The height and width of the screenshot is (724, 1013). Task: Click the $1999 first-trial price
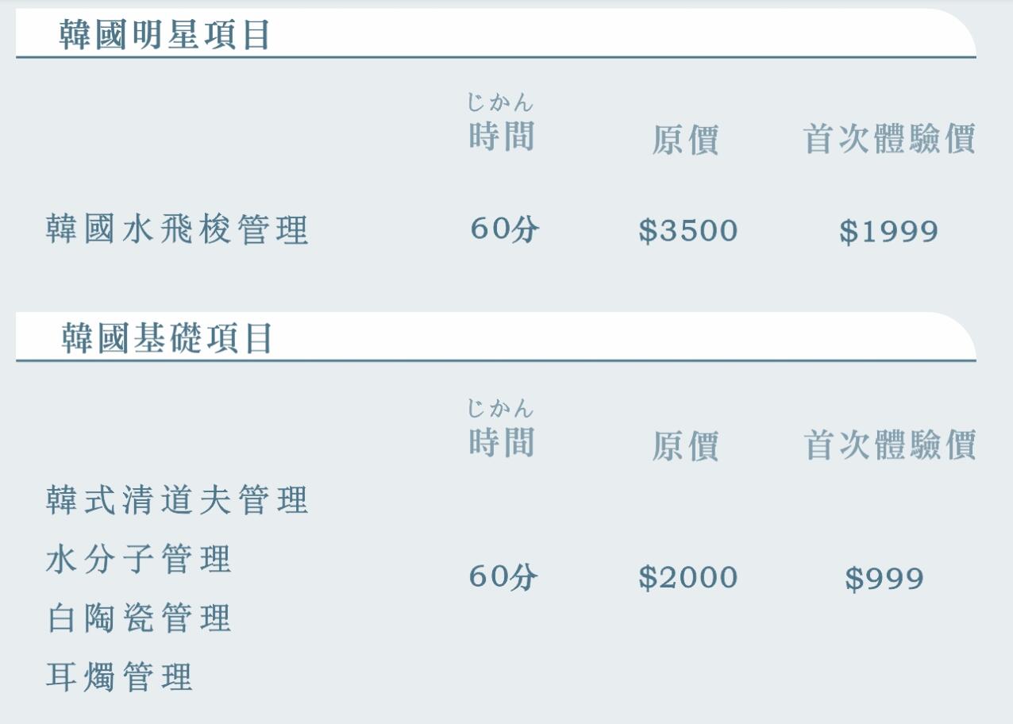click(889, 232)
